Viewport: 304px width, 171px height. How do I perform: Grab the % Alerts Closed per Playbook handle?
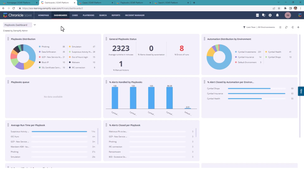106,125
